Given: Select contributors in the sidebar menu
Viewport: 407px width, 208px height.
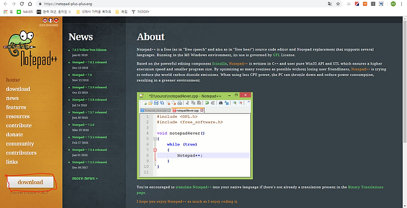Looking at the screenshot, I should click(21, 153).
